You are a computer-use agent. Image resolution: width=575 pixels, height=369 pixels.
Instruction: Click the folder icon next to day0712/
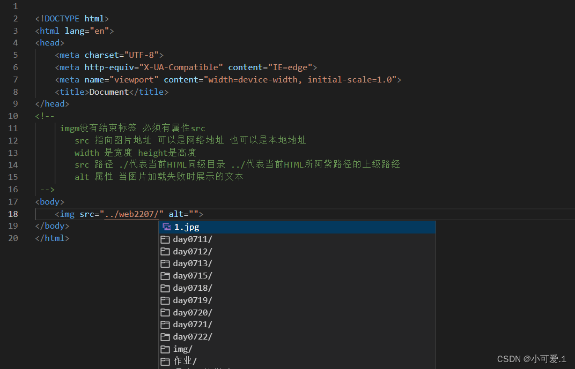pos(165,251)
